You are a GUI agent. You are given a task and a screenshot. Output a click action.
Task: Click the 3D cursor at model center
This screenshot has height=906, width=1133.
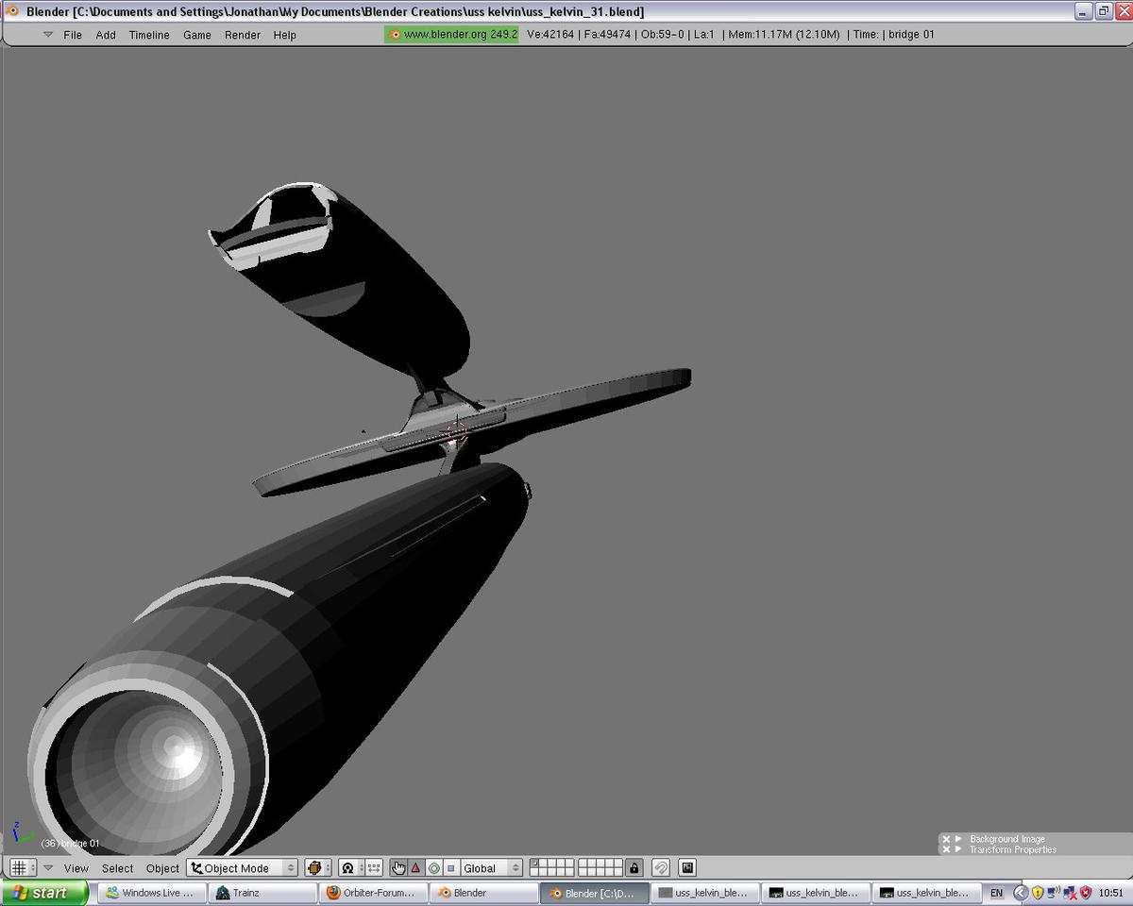point(457,433)
